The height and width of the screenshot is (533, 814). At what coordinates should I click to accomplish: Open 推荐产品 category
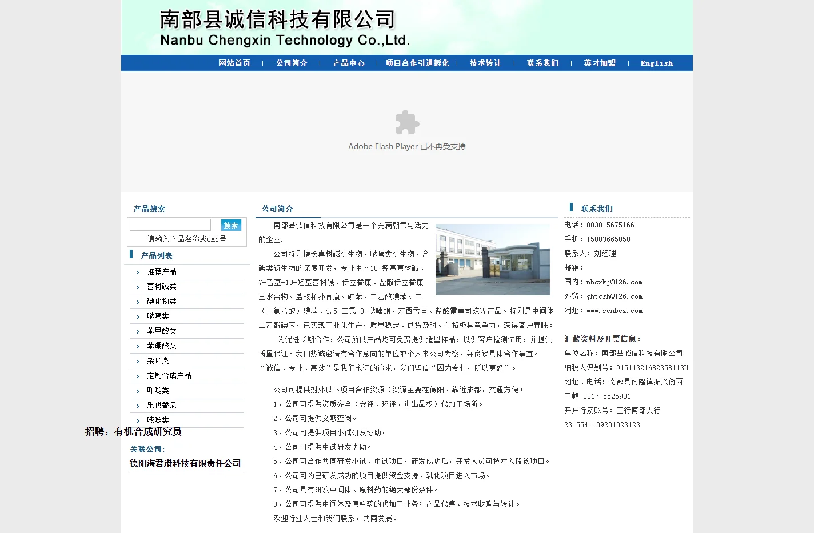pyautogui.click(x=162, y=271)
